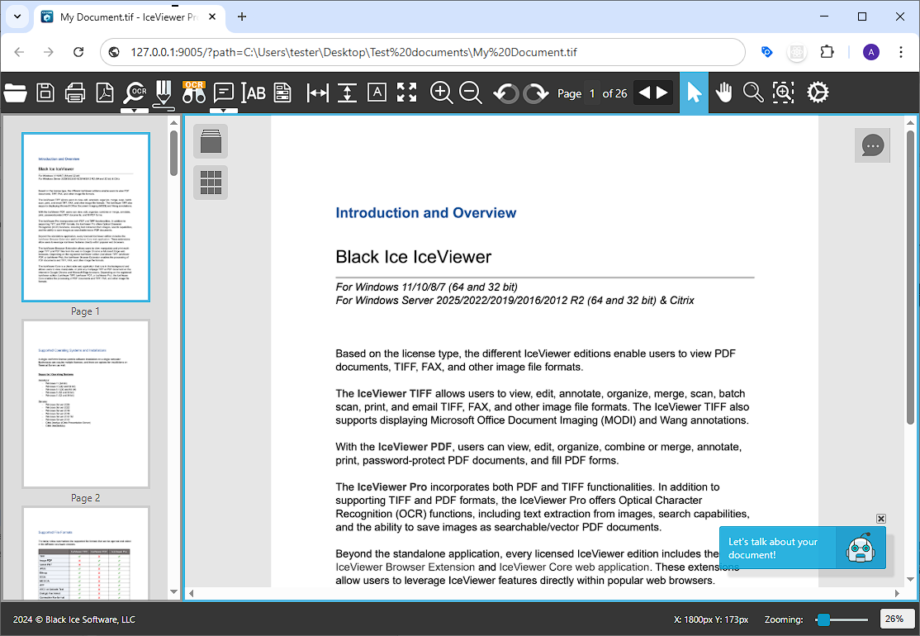
Task: Click the browser address bar URL
Action: 353,52
